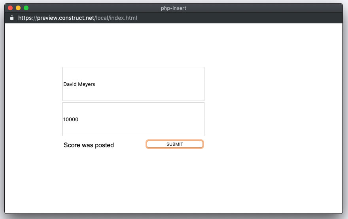Click the SUBMIT button
The width and height of the screenshot is (348, 219).
(175, 144)
